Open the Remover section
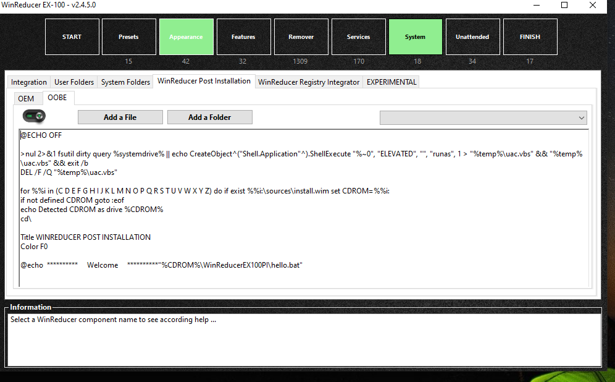The height and width of the screenshot is (382, 615). tap(301, 37)
